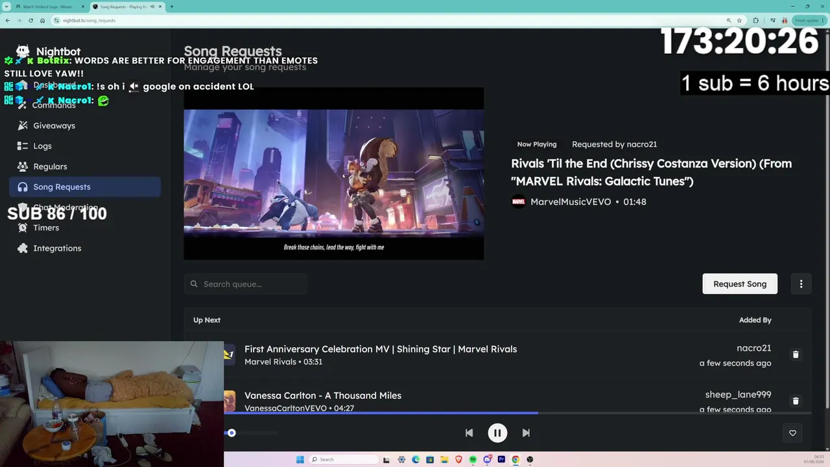This screenshot has width=830, height=467.
Task: Open Settings from the taskbar
Action: [401, 459]
